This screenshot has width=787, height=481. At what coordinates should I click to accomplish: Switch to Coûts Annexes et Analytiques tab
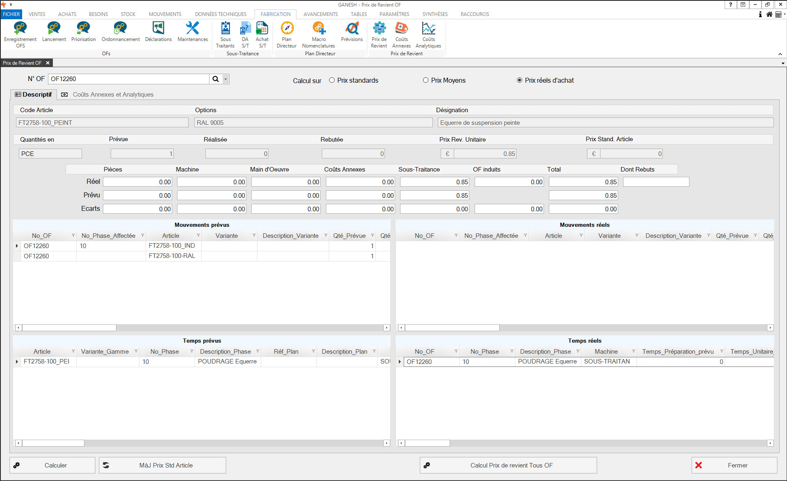[113, 95]
